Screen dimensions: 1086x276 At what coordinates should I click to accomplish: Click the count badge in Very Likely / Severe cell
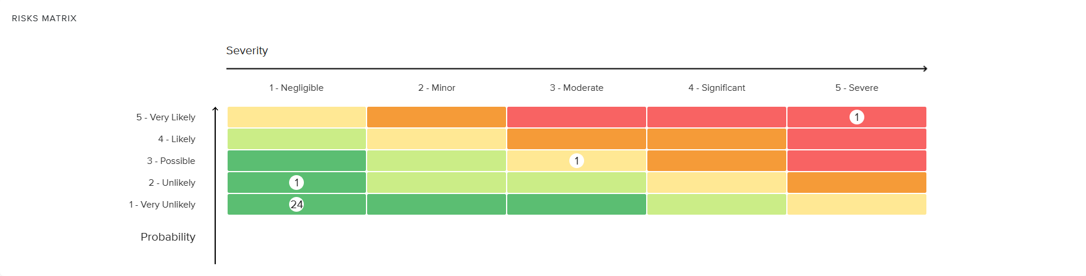tap(857, 117)
